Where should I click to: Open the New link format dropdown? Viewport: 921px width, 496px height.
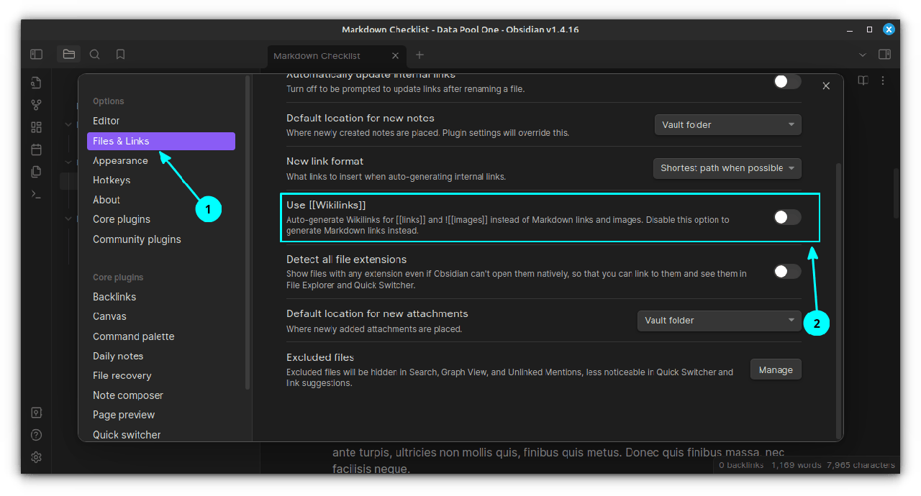coord(727,168)
